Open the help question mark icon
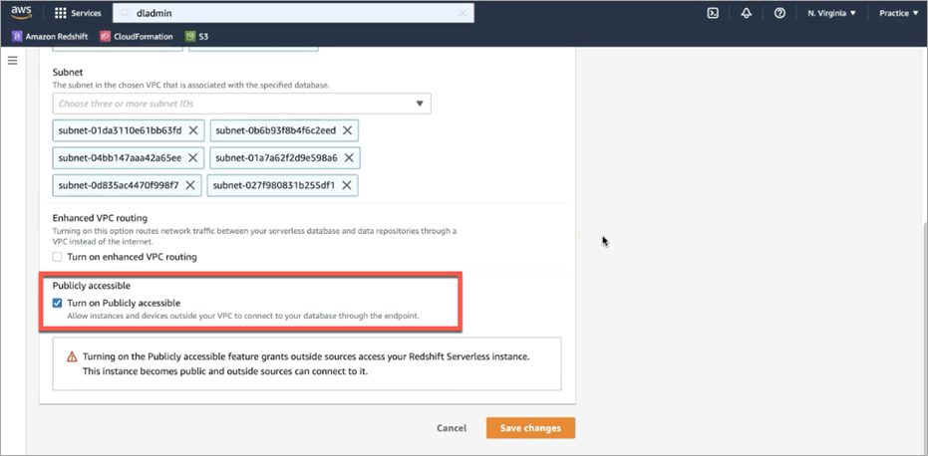 point(780,13)
